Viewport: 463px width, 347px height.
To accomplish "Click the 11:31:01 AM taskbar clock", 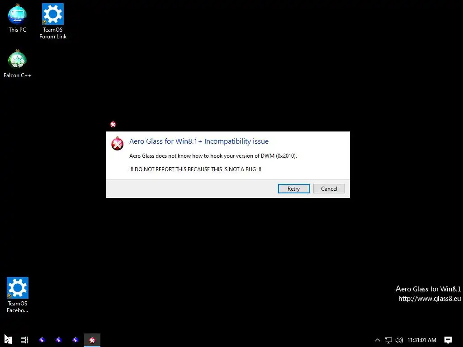I will click(x=422, y=340).
